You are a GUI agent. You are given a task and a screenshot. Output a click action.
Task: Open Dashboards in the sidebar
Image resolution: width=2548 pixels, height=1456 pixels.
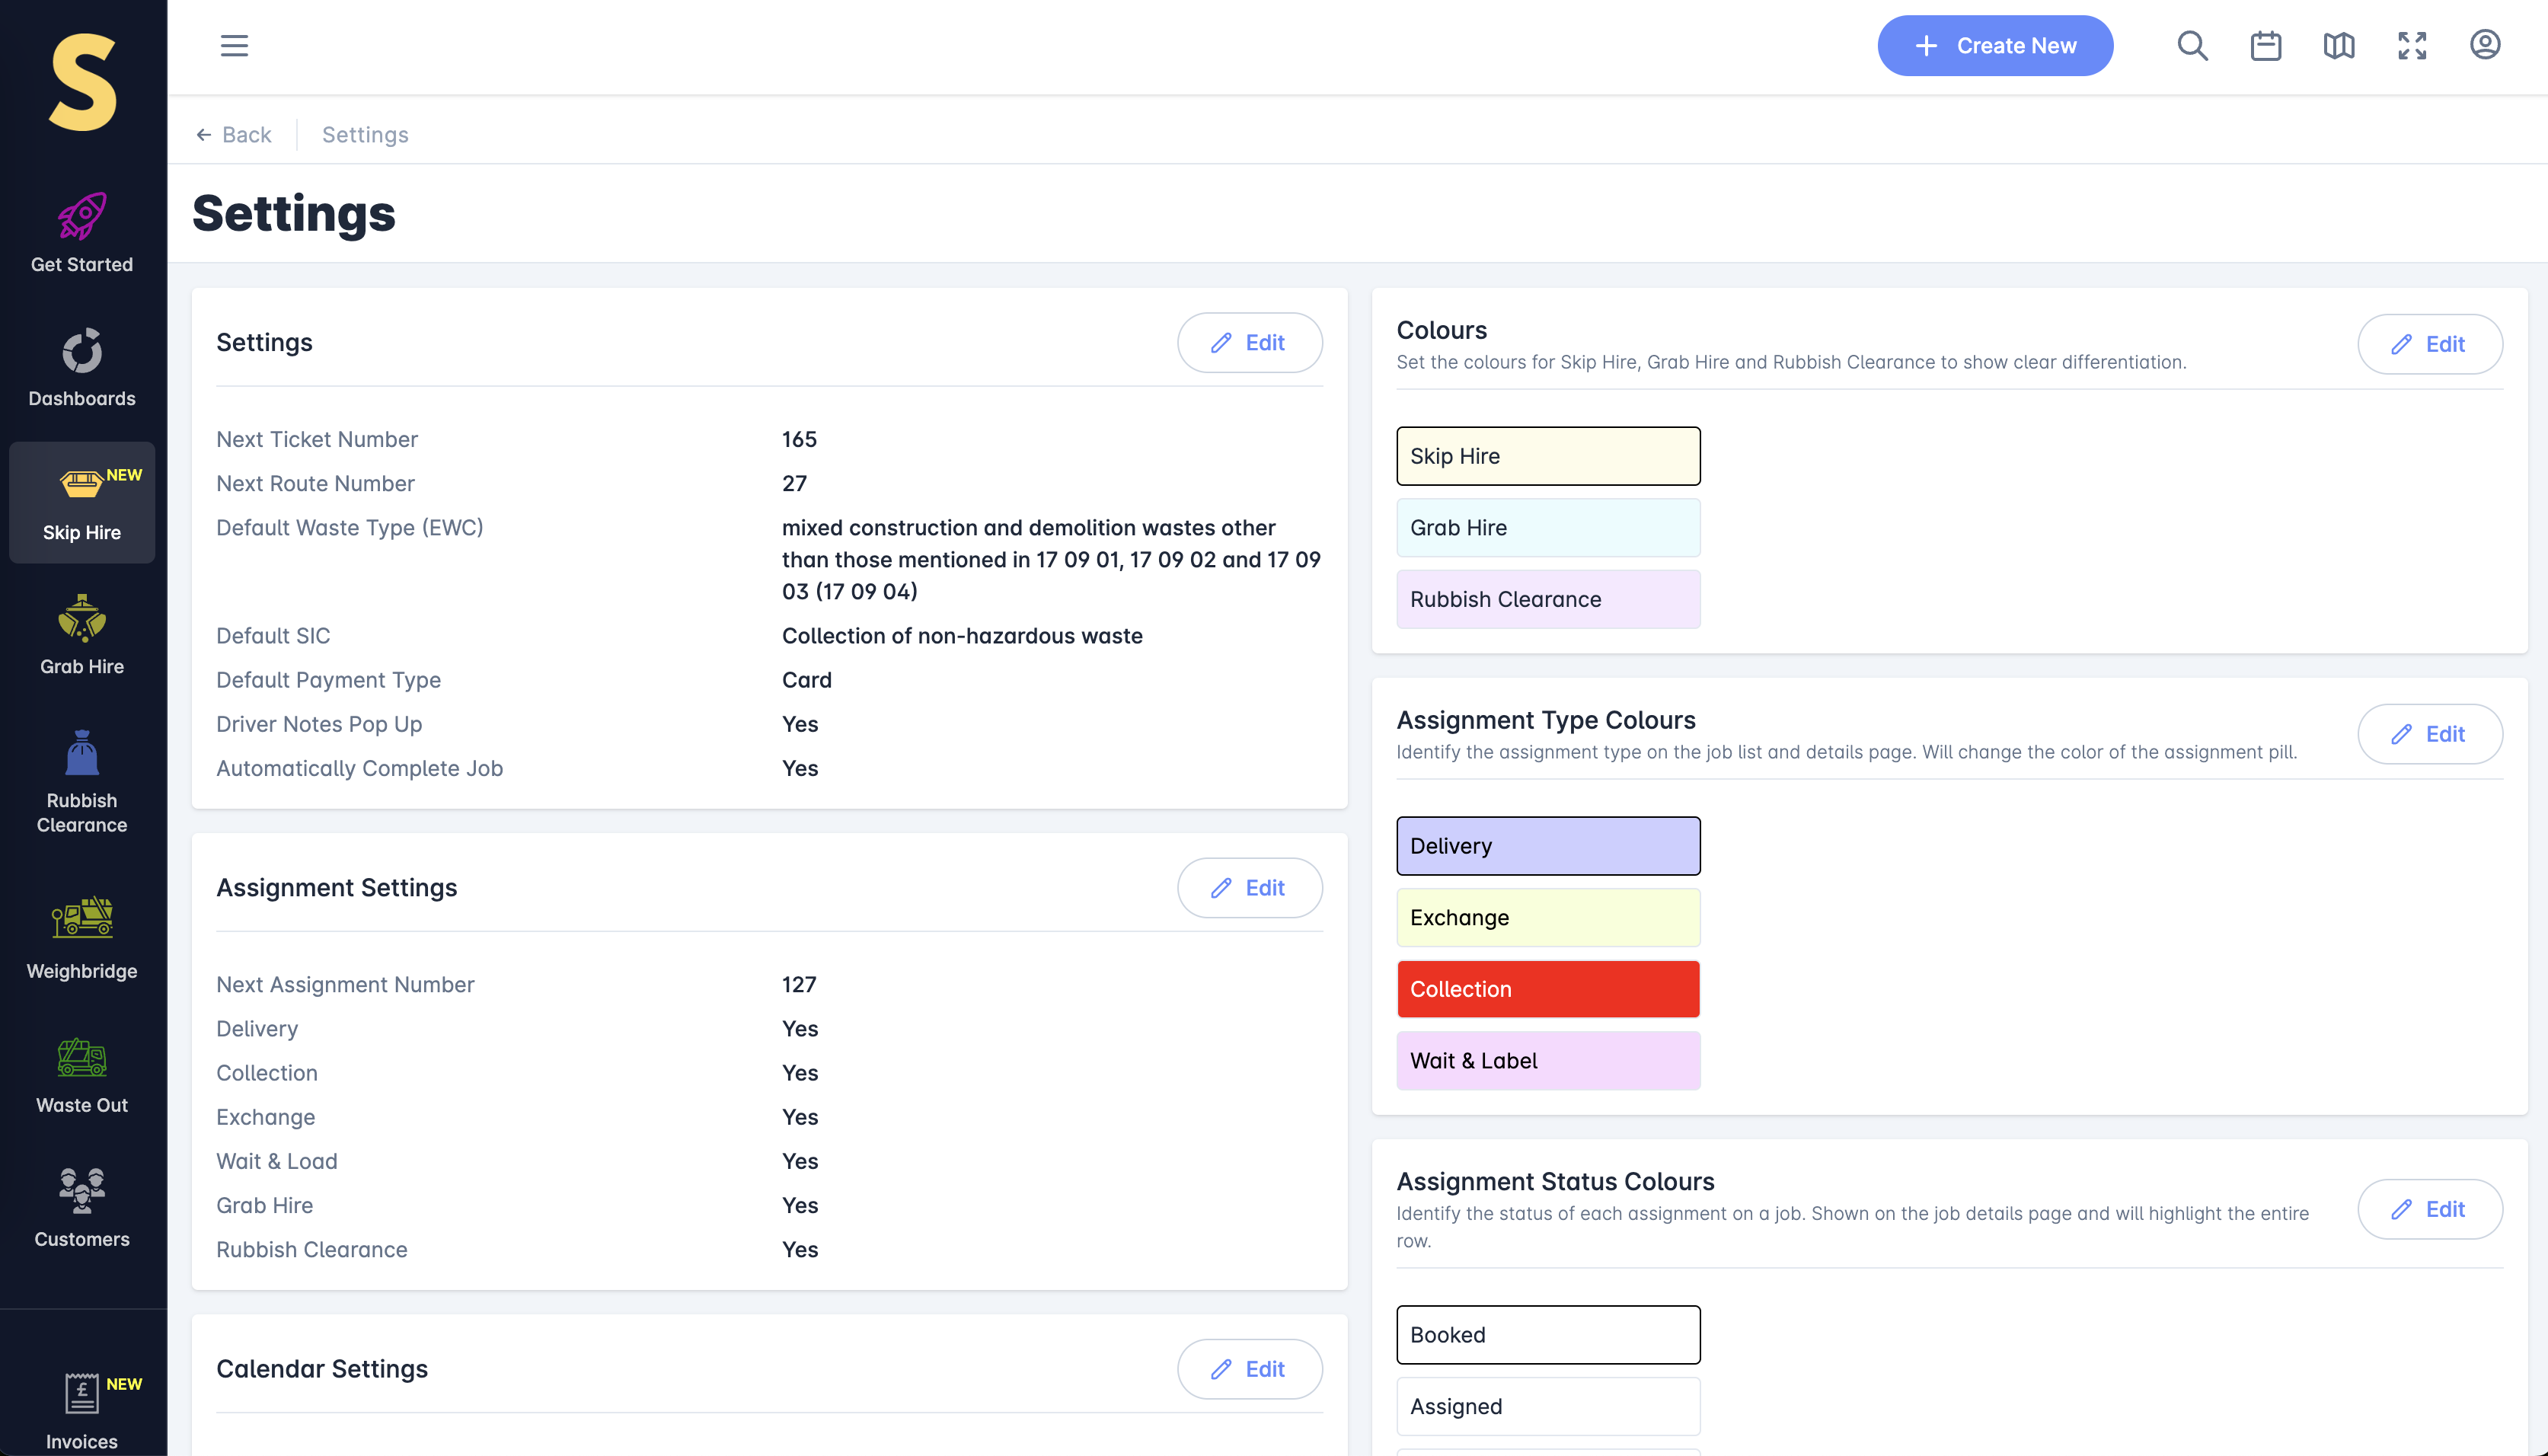82,367
